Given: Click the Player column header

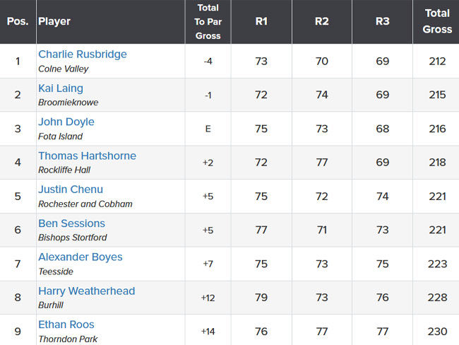Looking at the screenshot, I should [x=54, y=21].
